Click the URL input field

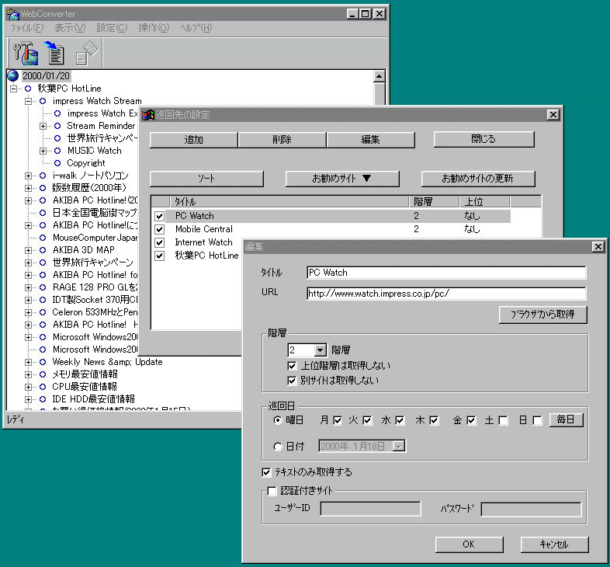click(x=445, y=294)
